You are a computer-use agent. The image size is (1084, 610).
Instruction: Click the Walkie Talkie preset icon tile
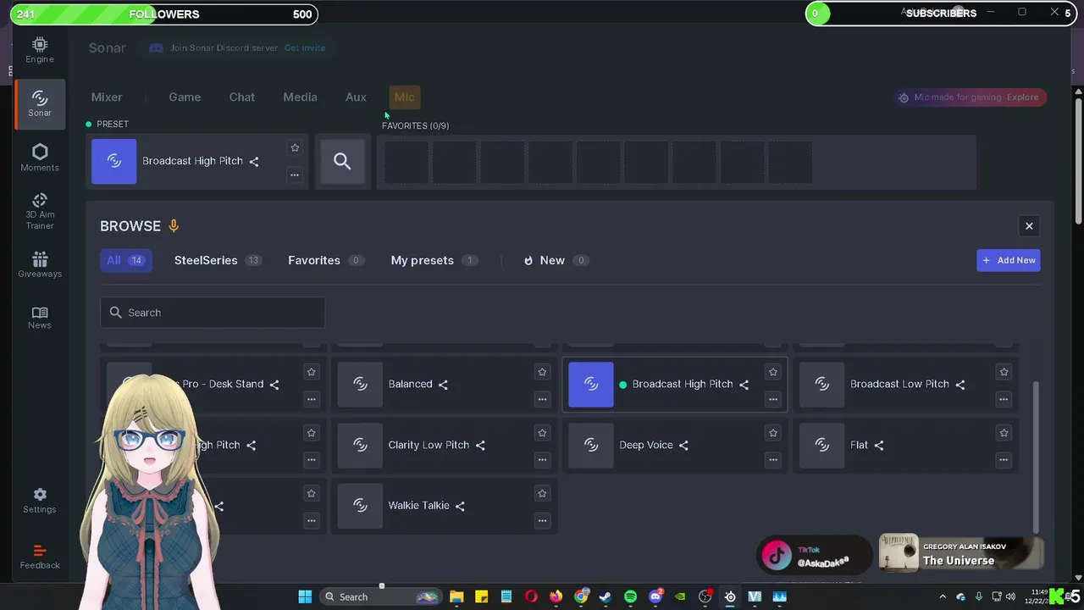(x=360, y=505)
